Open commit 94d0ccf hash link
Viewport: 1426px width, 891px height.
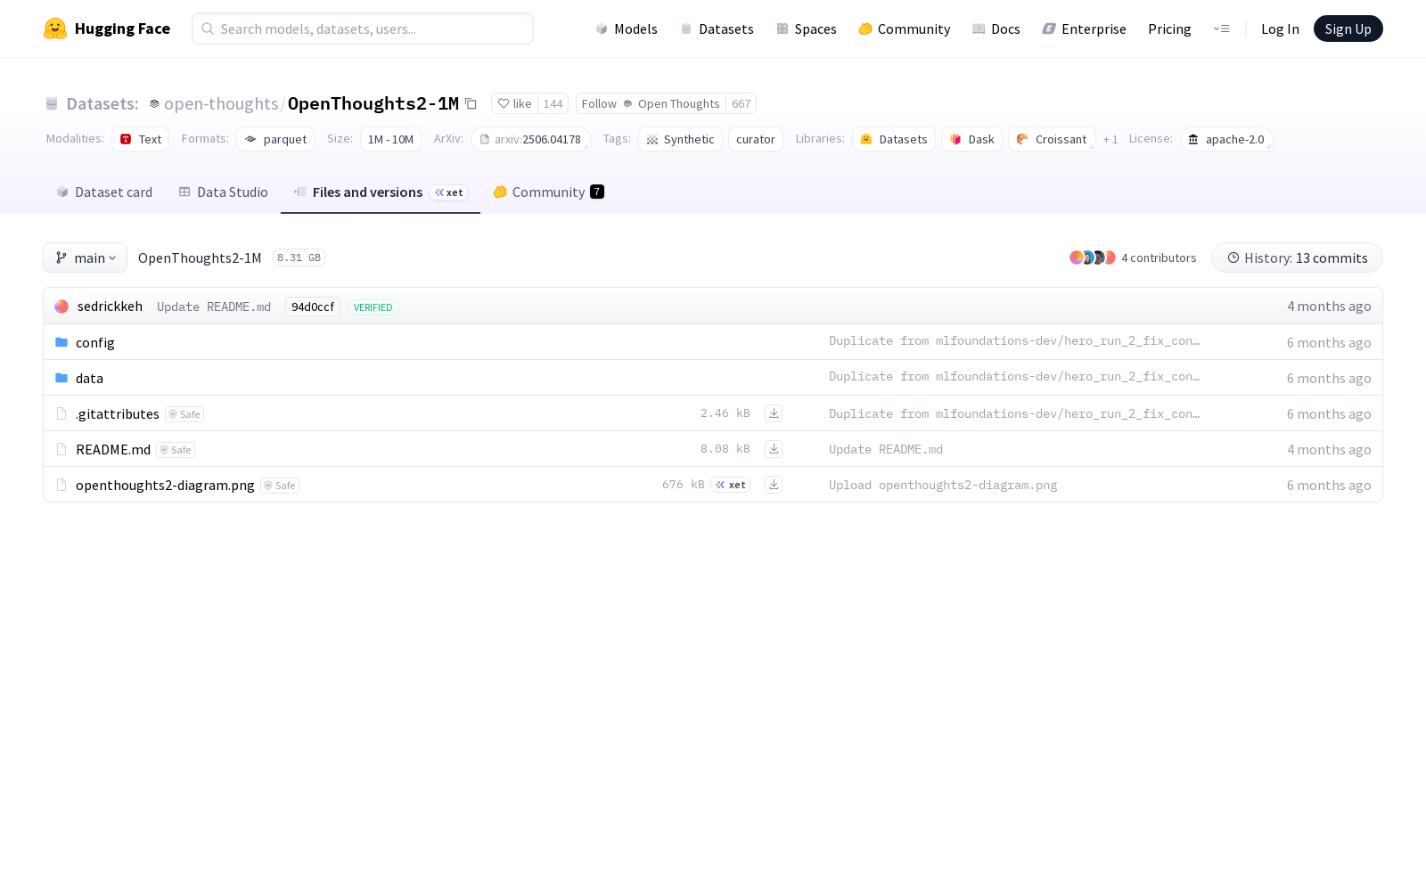pos(313,307)
